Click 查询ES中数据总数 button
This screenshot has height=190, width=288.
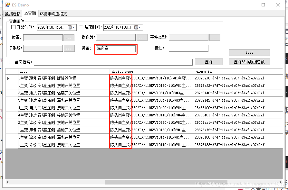point(249,62)
